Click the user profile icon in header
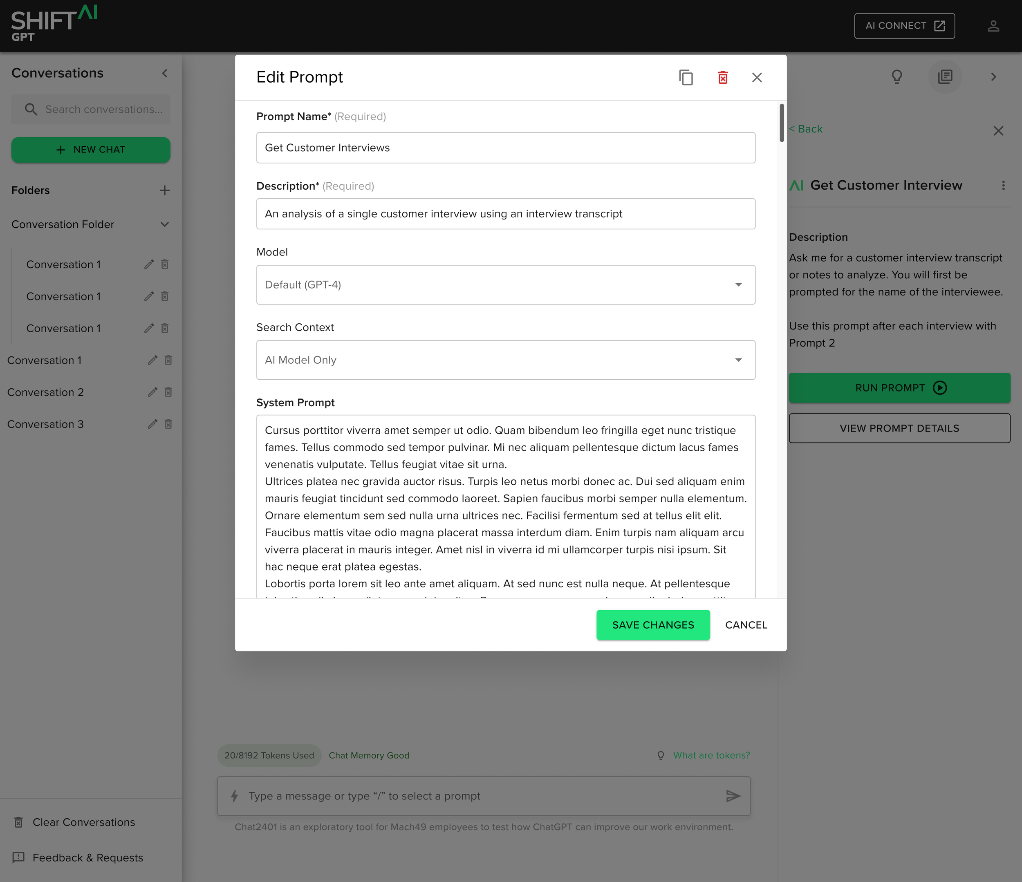Viewport: 1022px width, 882px height. 993,26
